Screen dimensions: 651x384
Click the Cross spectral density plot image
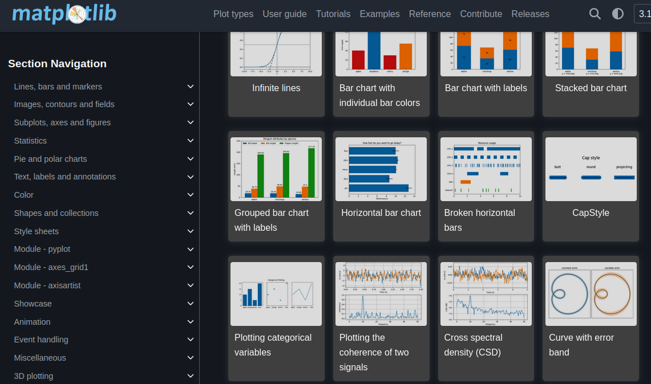click(486, 294)
